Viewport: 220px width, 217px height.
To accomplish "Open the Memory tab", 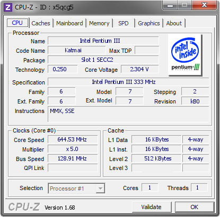I will (99, 23).
